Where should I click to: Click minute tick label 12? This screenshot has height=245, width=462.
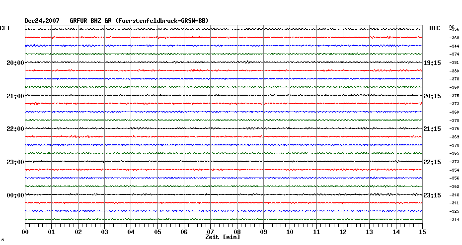[343, 232]
